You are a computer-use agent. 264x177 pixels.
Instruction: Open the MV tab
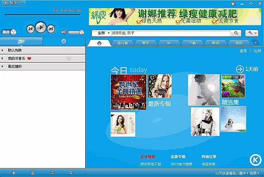(x=169, y=43)
